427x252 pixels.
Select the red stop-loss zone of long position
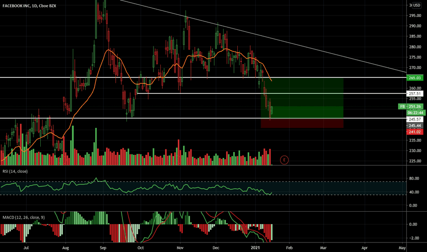click(302, 123)
